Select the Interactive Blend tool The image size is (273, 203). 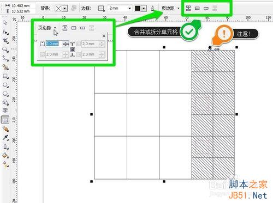tap(5, 129)
